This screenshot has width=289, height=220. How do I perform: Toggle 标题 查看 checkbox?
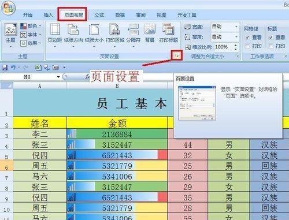[271, 38]
